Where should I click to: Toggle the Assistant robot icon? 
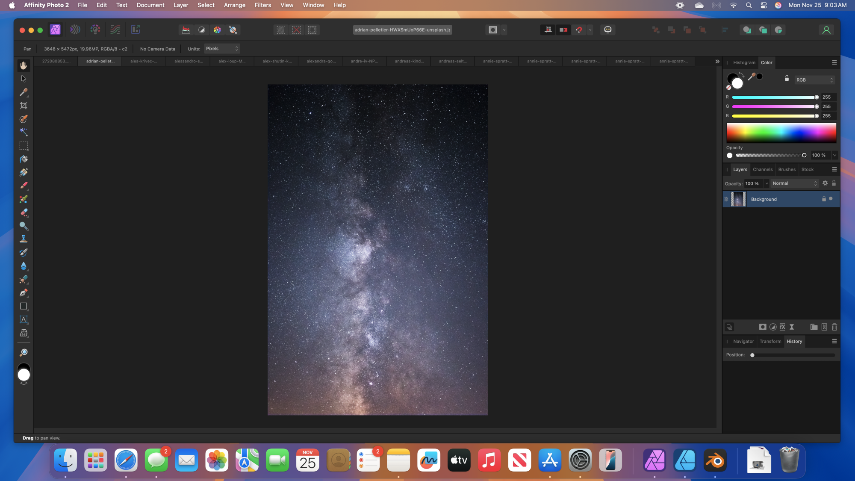[x=607, y=30]
